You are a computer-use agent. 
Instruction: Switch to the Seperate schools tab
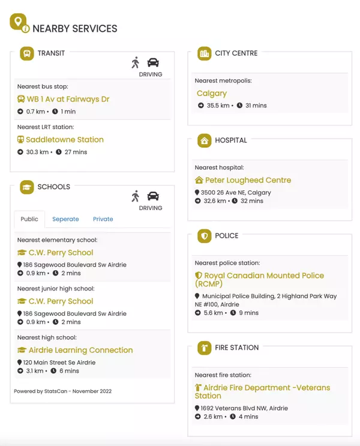[65, 219]
